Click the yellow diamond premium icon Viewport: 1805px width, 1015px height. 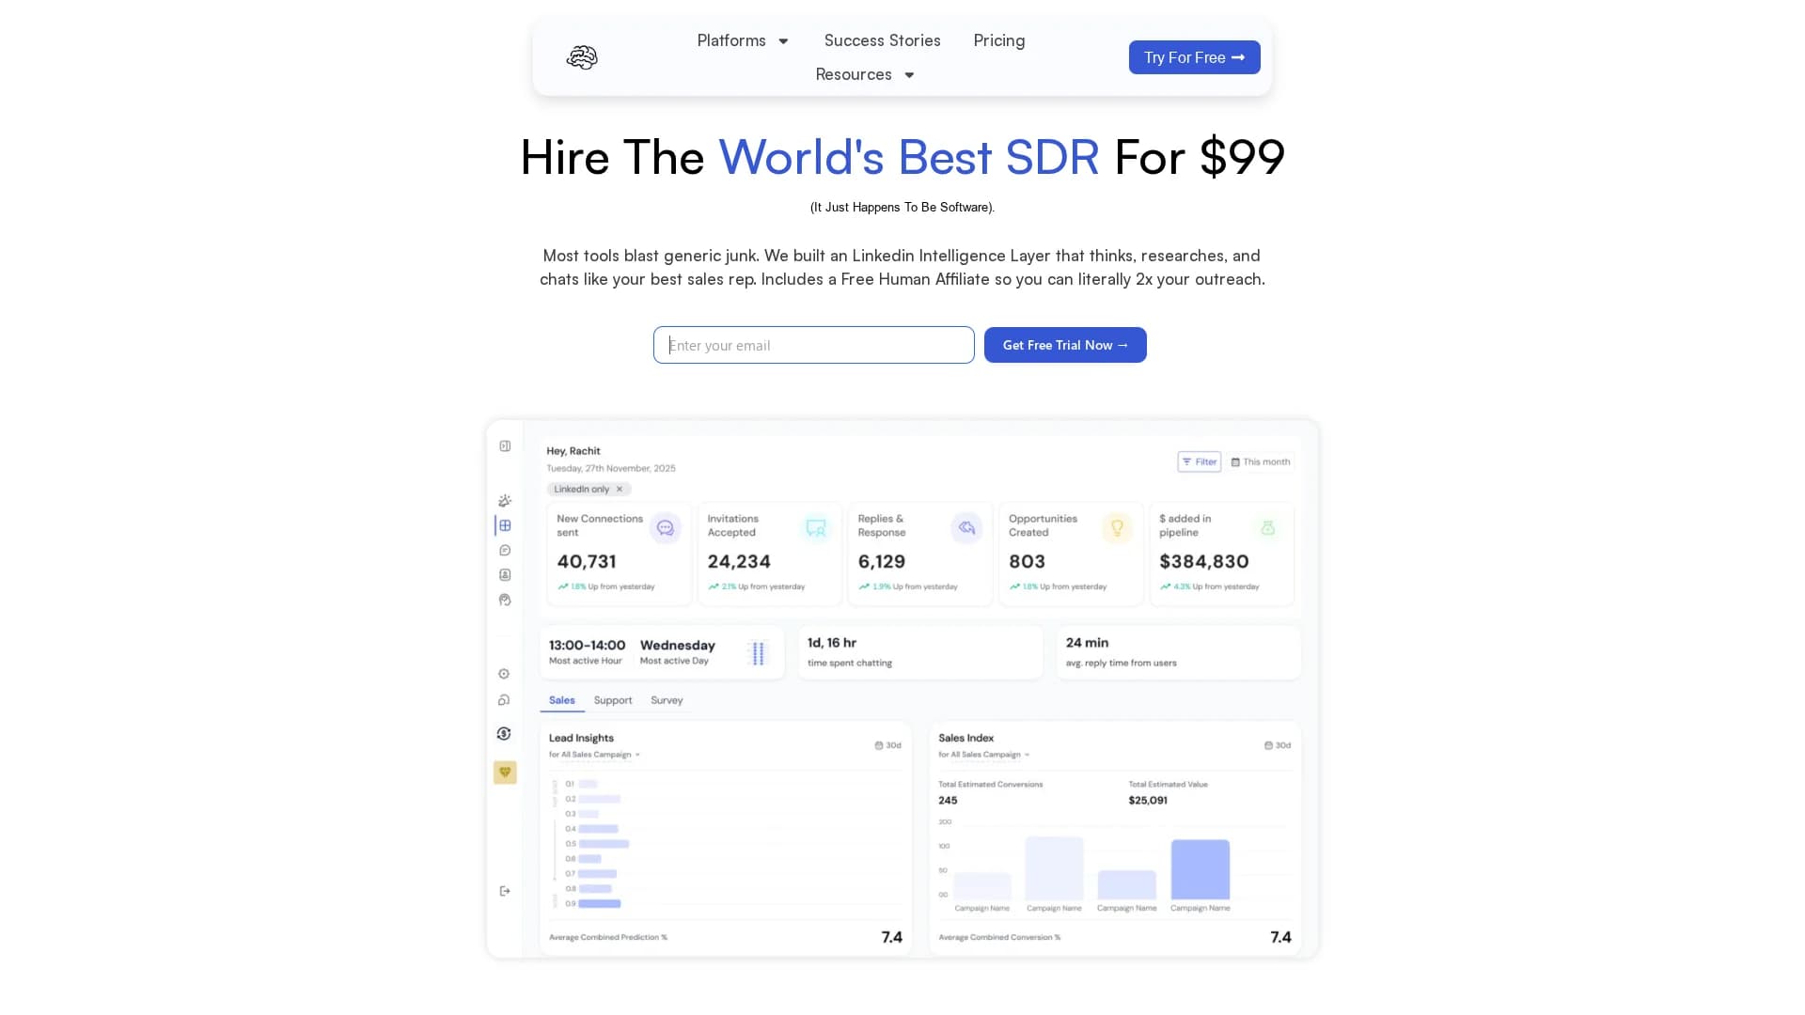pos(505,773)
